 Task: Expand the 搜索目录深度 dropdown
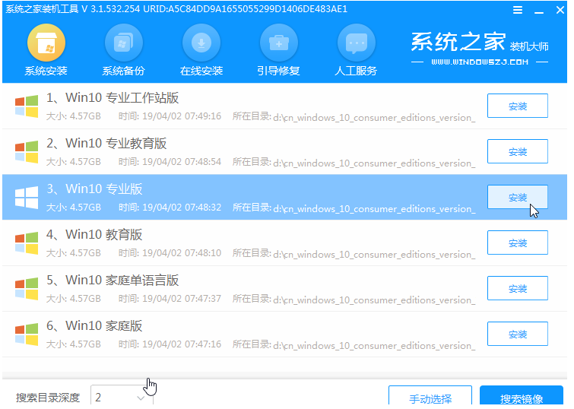point(122,398)
